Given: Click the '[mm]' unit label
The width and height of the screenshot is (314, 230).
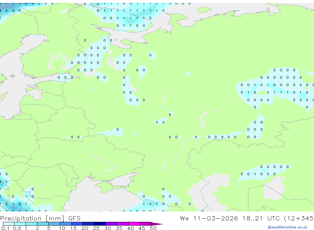Looking at the screenshot, I should point(55,218).
